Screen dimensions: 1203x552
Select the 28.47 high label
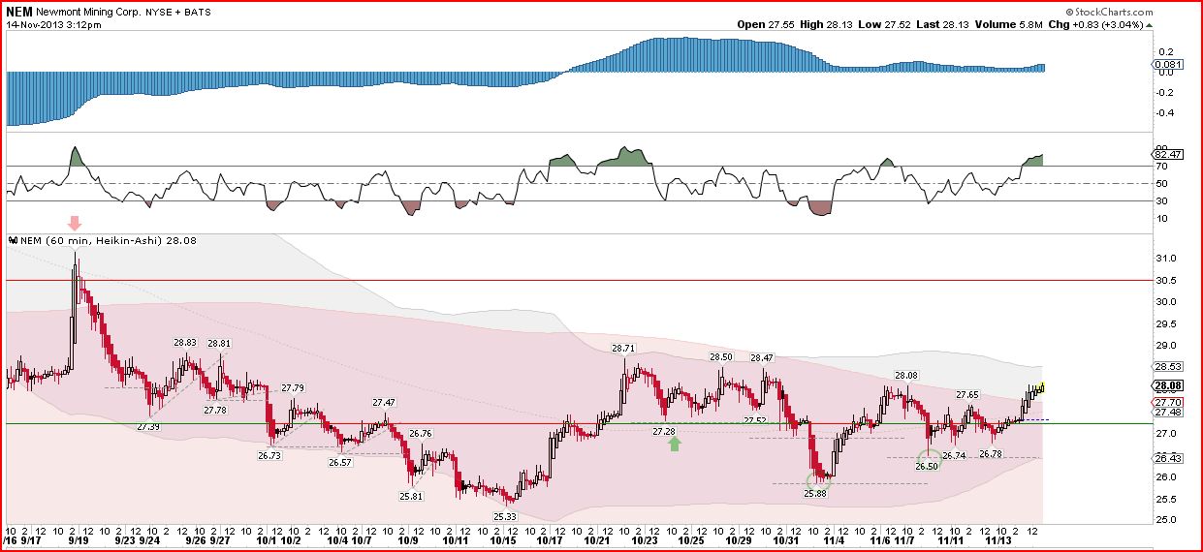click(x=762, y=357)
